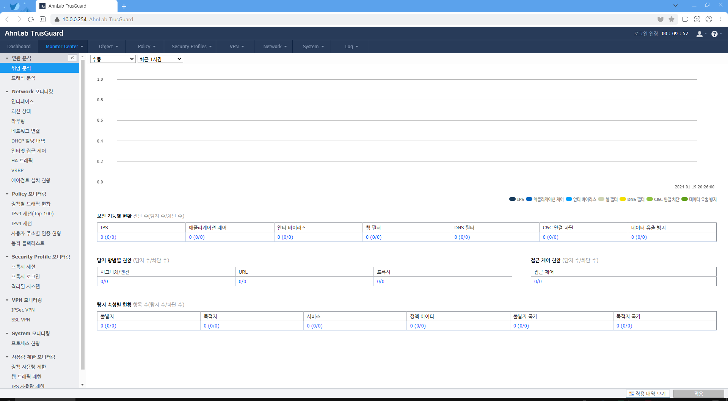Click the browser profile icon
The width and height of the screenshot is (728, 401).
tap(709, 19)
